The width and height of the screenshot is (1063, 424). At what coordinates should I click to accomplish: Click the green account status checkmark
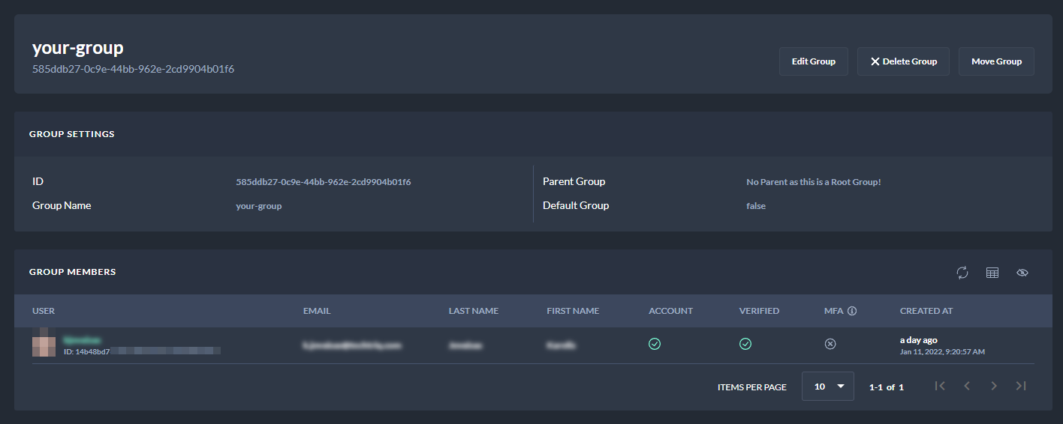(655, 344)
